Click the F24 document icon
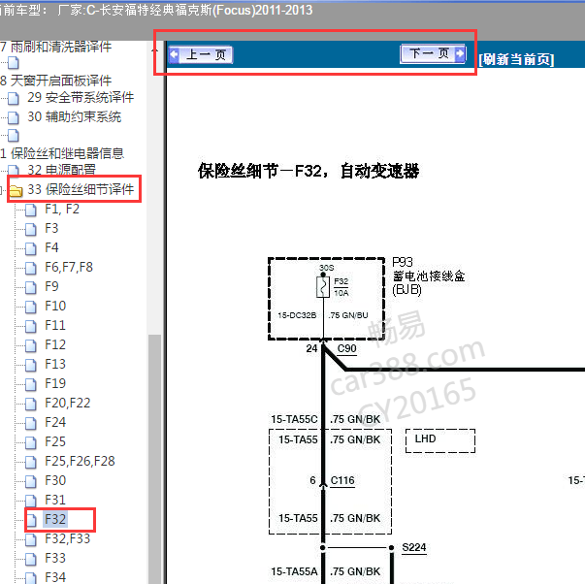 pyautogui.click(x=31, y=423)
